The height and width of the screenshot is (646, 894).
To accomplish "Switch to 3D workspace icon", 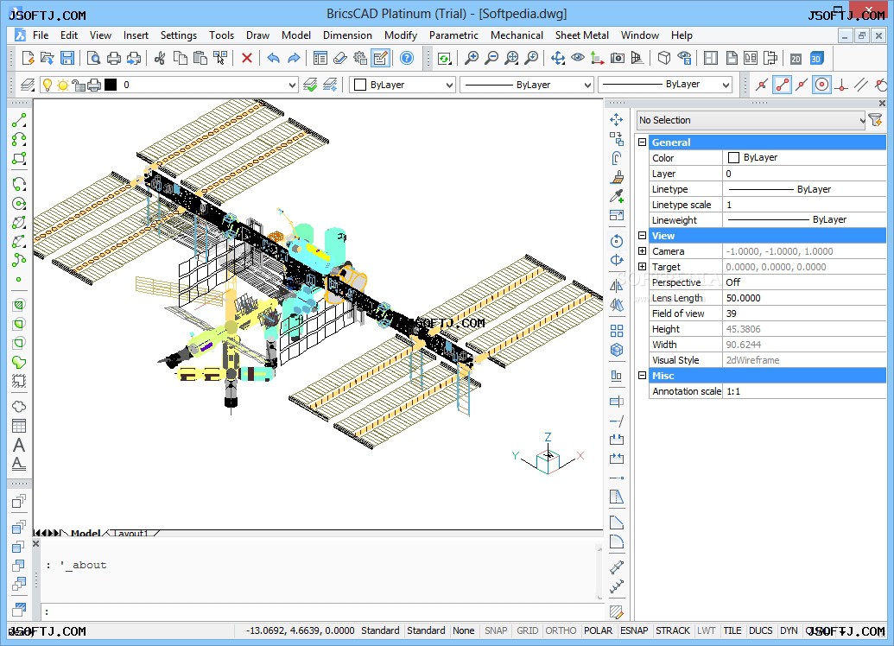I will click(x=816, y=58).
